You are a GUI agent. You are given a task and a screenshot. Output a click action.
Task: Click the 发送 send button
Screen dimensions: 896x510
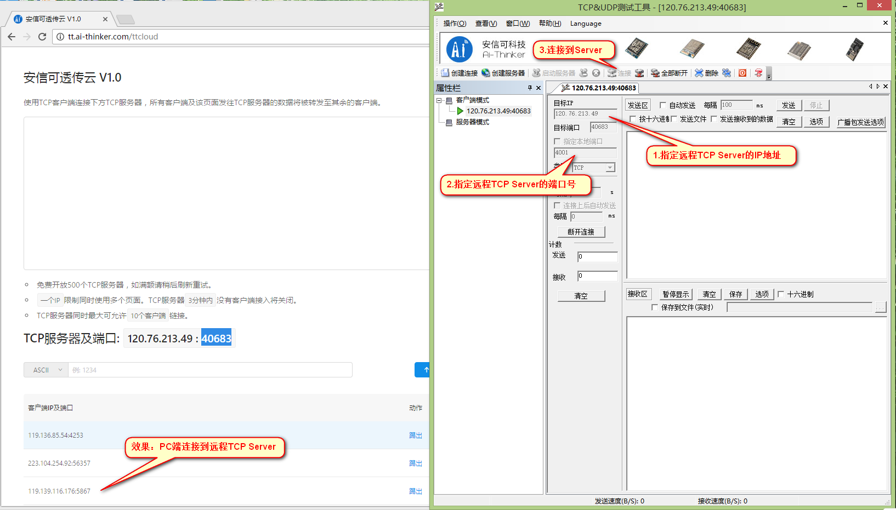pyautogui.click(x=789, y=105)
